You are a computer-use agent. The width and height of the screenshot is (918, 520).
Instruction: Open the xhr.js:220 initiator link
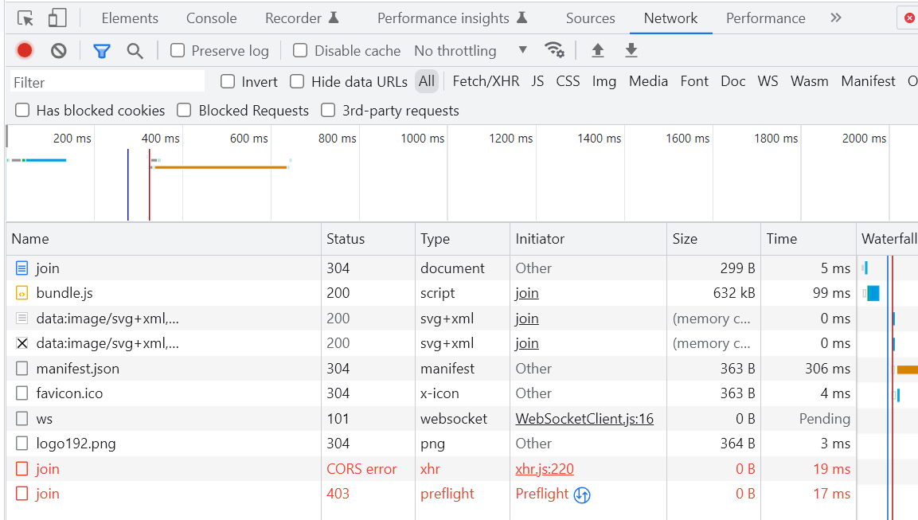click(545, 469)
